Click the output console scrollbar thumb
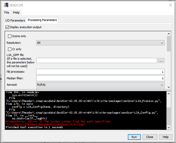 [x=169, y=116]
